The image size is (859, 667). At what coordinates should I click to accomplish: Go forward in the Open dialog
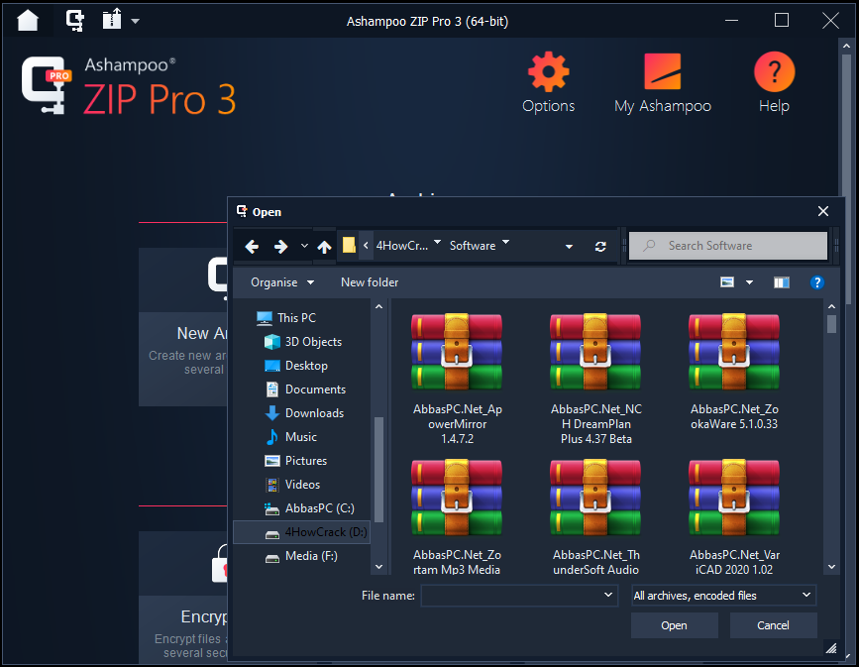pos(281,246)
